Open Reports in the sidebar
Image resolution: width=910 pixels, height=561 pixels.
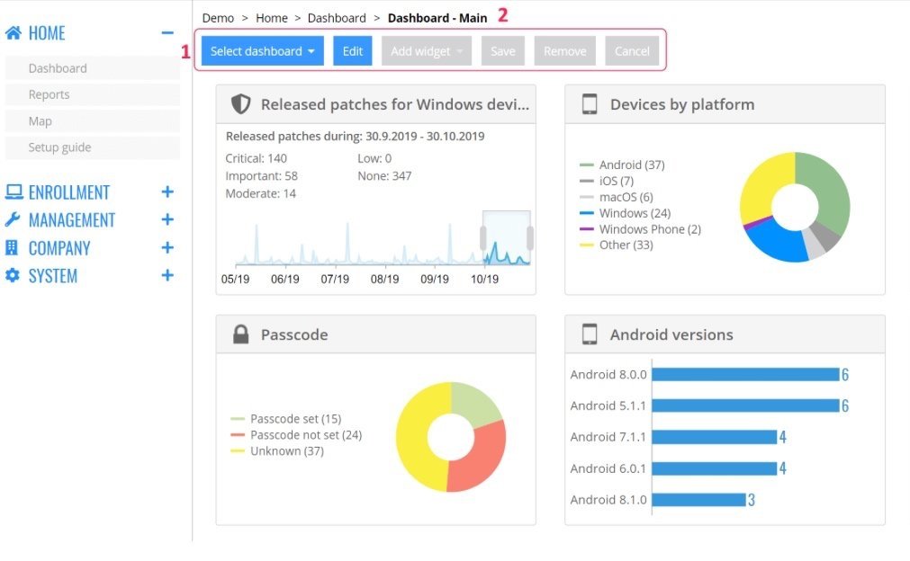pyautogui.click(x=93, y=94)
